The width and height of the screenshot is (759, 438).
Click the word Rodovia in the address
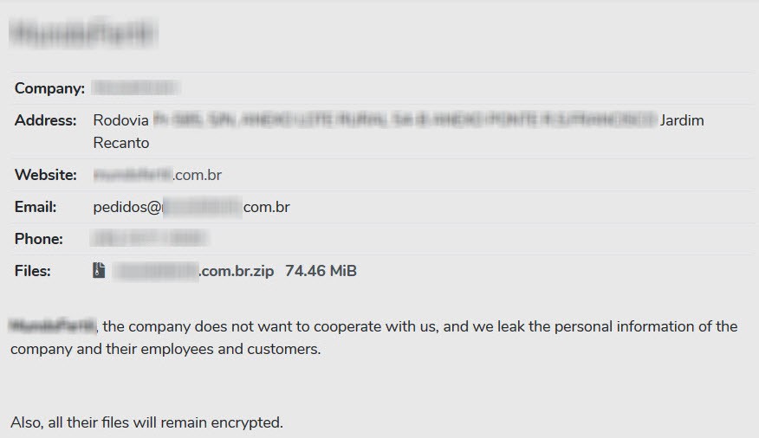120,120
